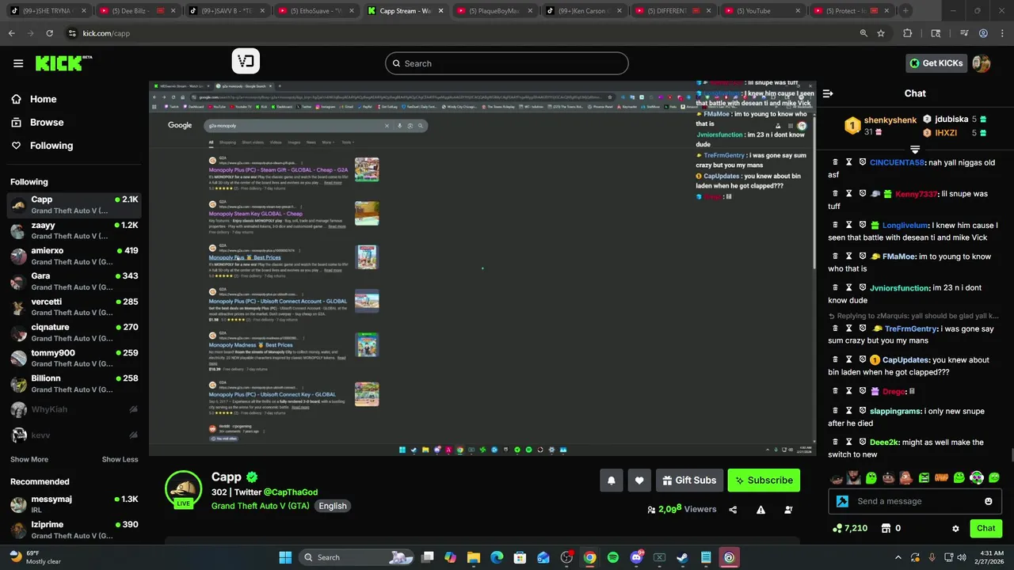
Task: Toggle the notification bell for Capp
Action: pyautogui.click(x=612, y=480)
